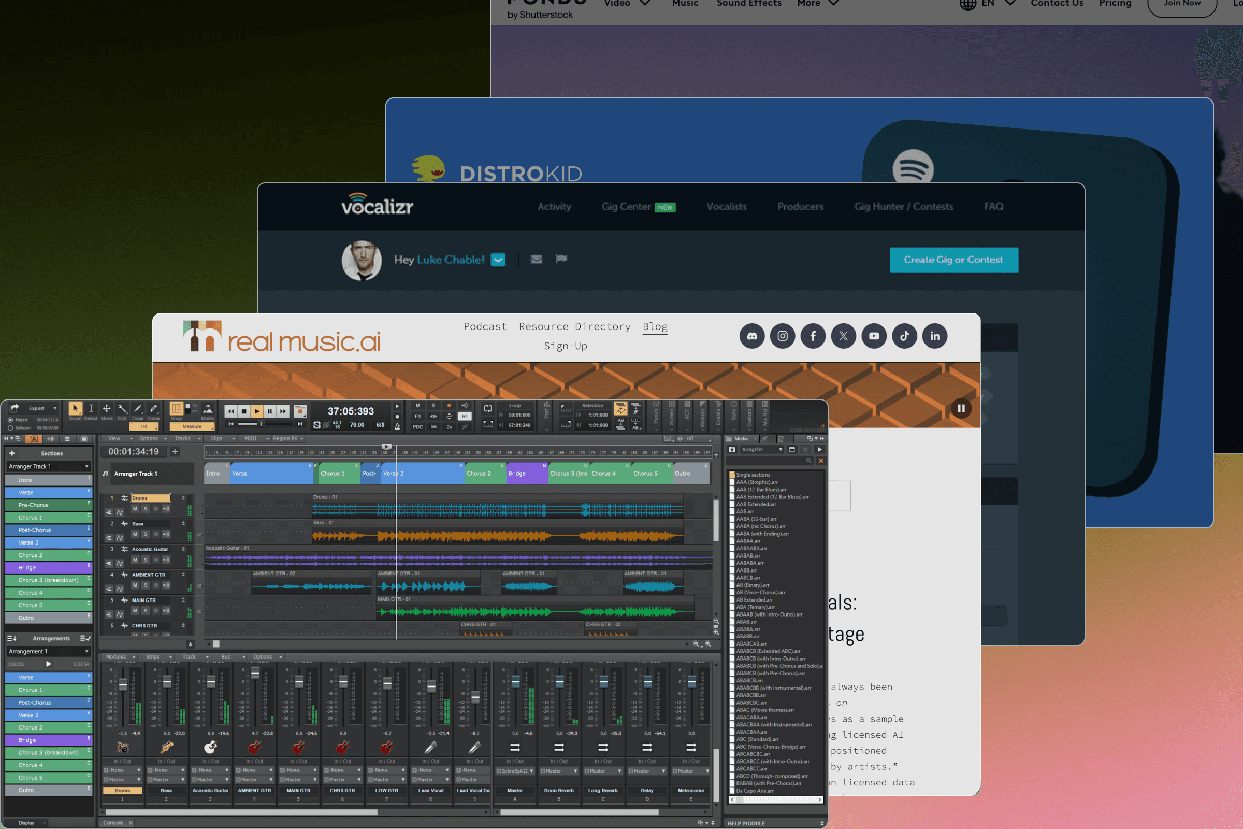
Task: Expand the Luke Chable account dropdown on Vocalizr
Action: (498, 260)
